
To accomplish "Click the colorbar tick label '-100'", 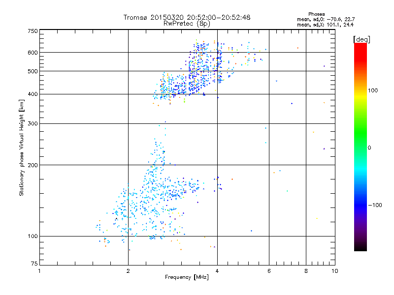I will [375, 205].
